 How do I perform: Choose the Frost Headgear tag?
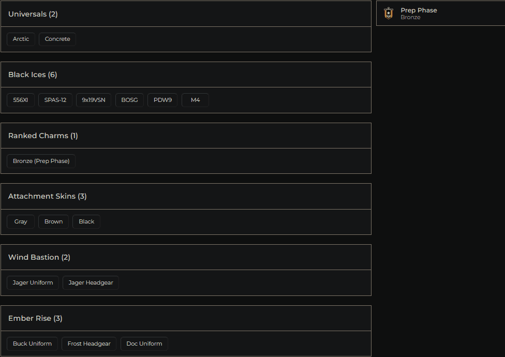tap(89, 344)
